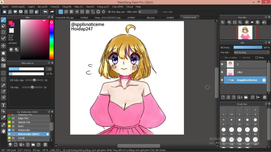271x152 pixels.
Task: Select the Move tool
Action: coord(3,46)
